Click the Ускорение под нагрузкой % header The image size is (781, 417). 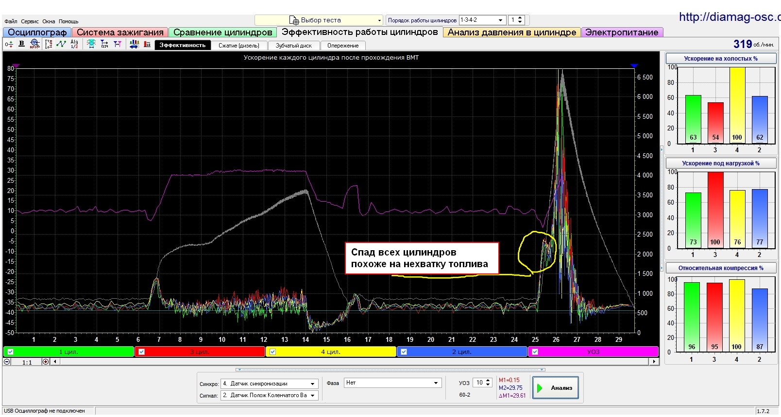tap(721, 163)
